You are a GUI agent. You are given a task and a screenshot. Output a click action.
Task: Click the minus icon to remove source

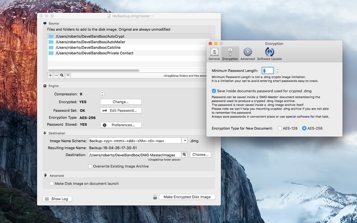tap(56, 75)
